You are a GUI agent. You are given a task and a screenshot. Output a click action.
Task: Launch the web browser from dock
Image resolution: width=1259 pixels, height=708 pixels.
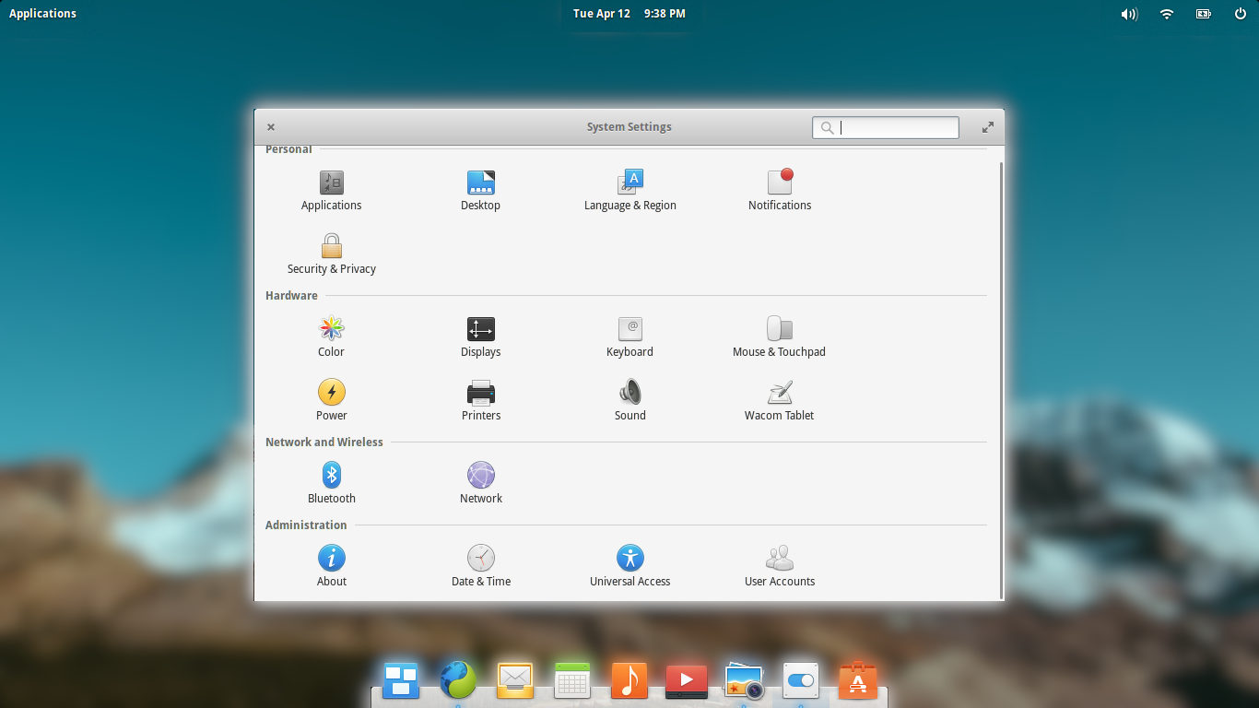click(x=458, y=680)
